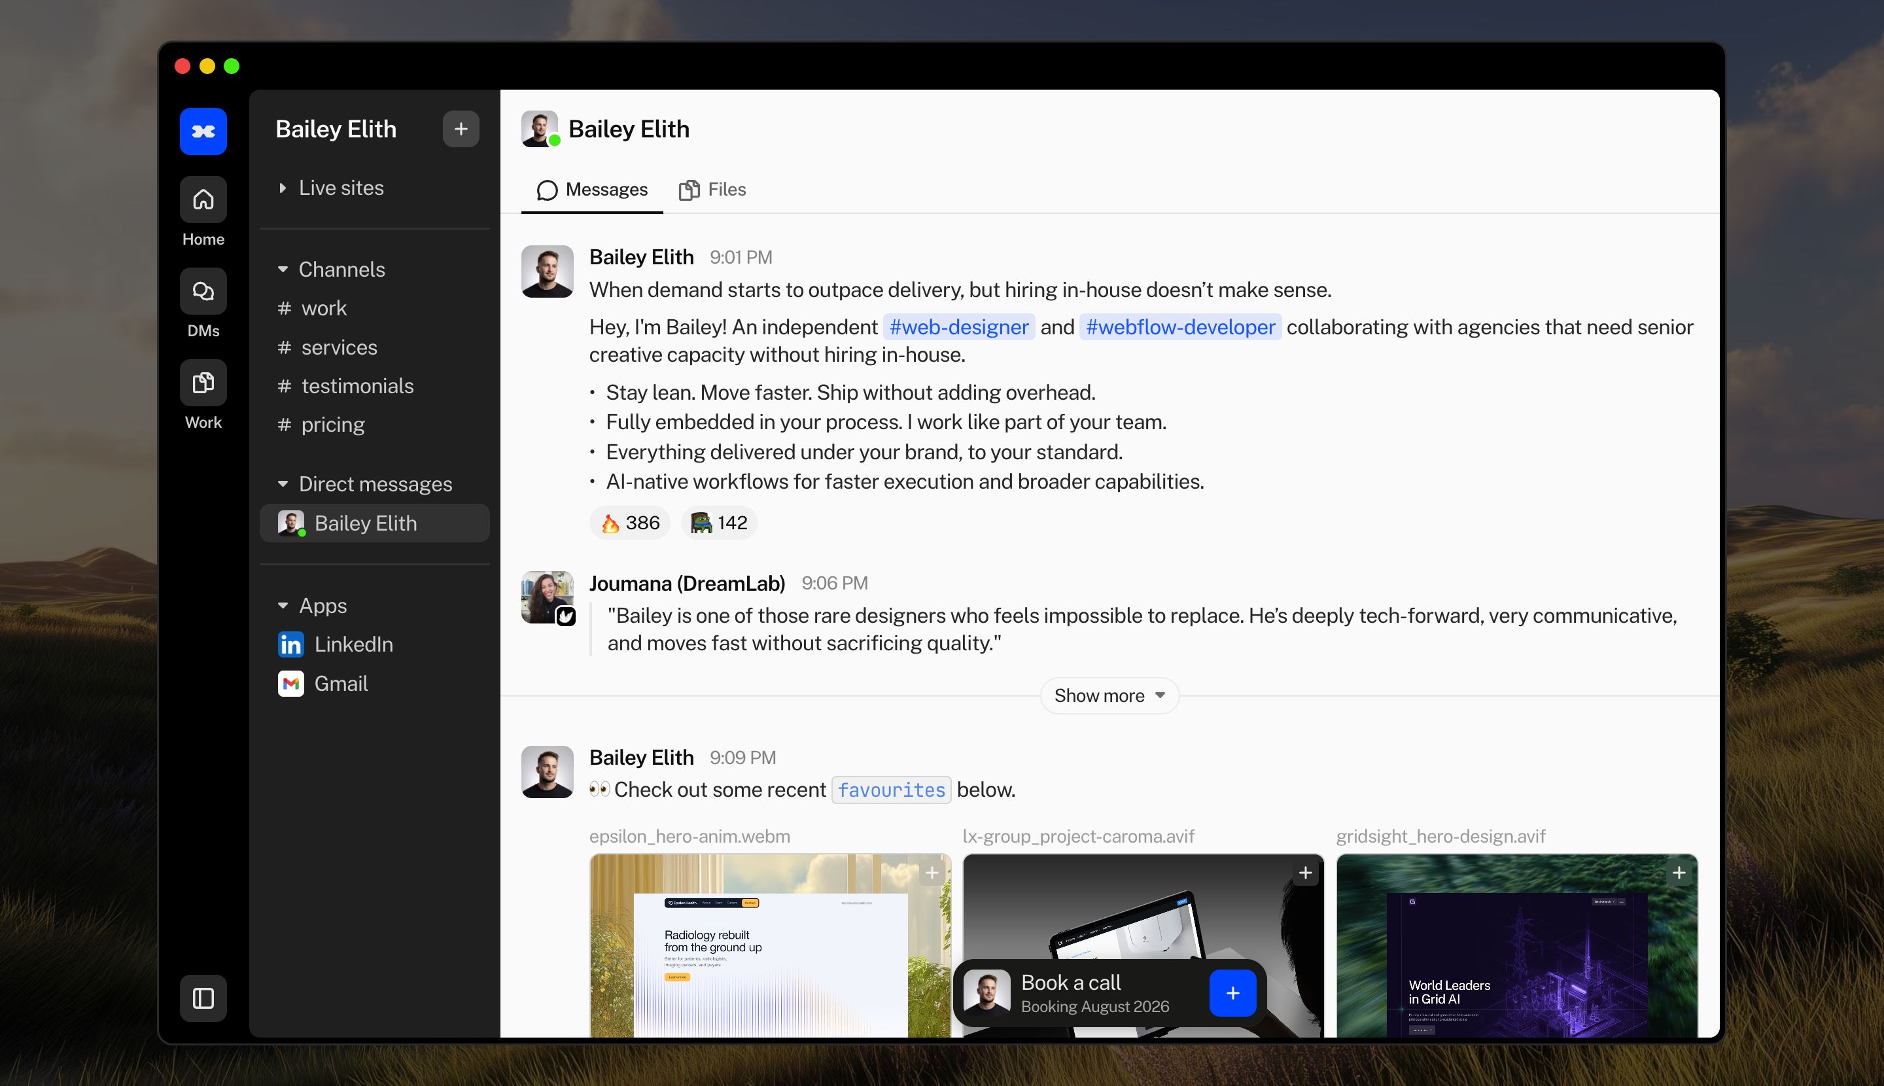Image resolution: width=1884 pixels, height=1086 pixels.
Task: Collapse the Apps section
Action: point(313,606)
